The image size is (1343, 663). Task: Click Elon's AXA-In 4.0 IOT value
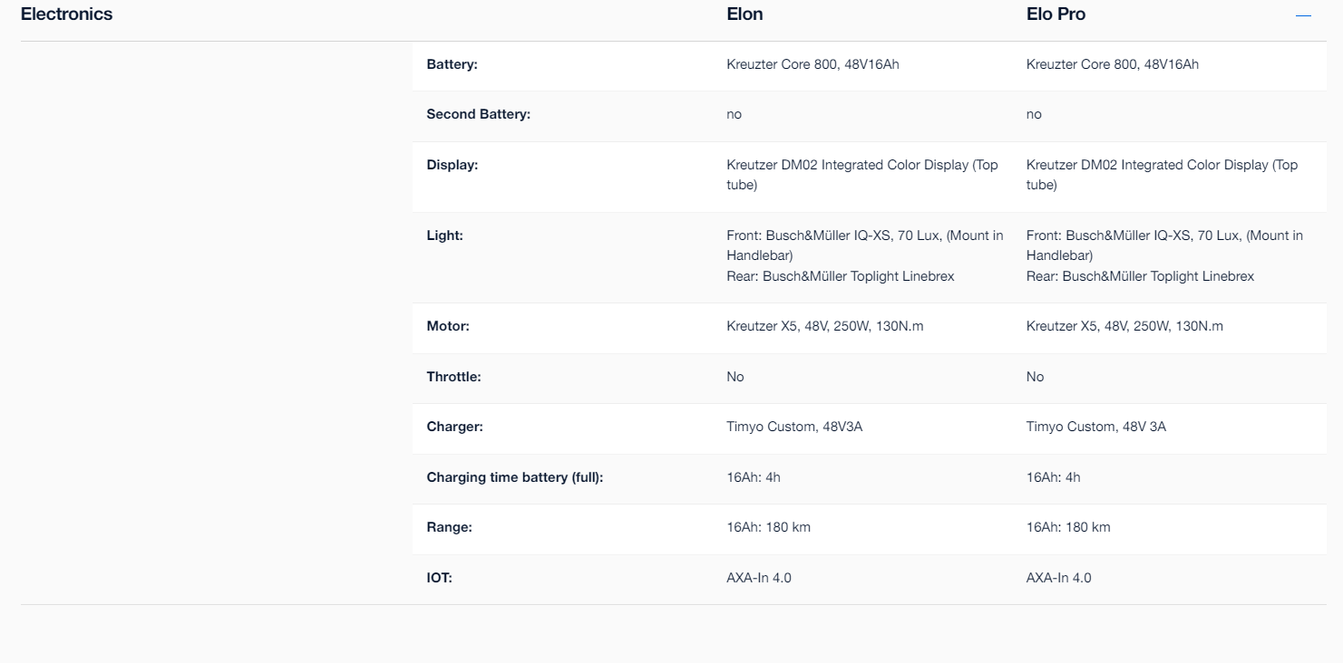(759, 578)
